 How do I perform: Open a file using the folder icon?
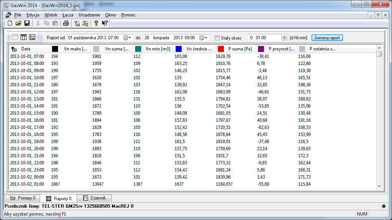(x=18, y=23)
